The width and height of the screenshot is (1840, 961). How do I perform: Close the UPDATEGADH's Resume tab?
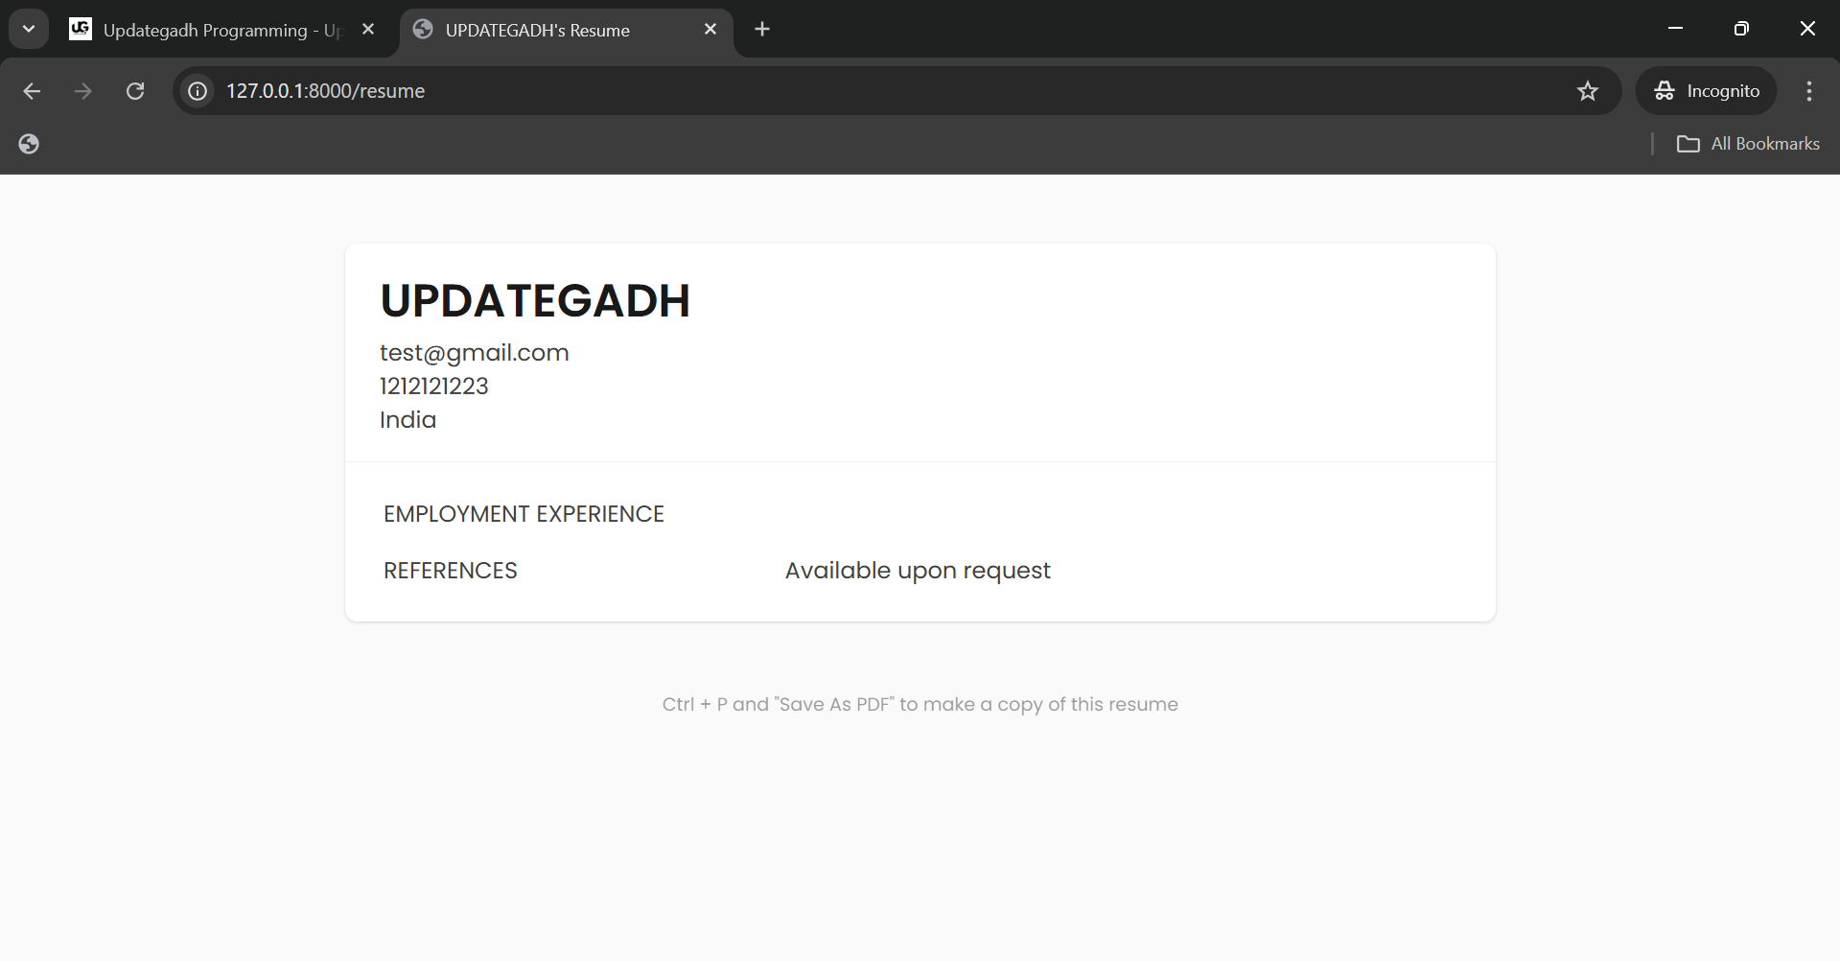tap(710, 30)
